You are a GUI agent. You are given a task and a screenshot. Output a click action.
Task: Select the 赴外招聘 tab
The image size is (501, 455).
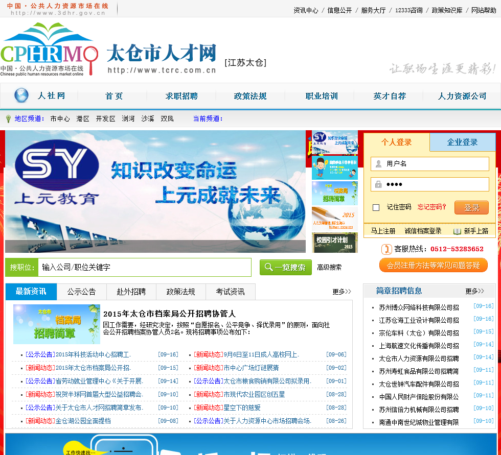(131, 292)
